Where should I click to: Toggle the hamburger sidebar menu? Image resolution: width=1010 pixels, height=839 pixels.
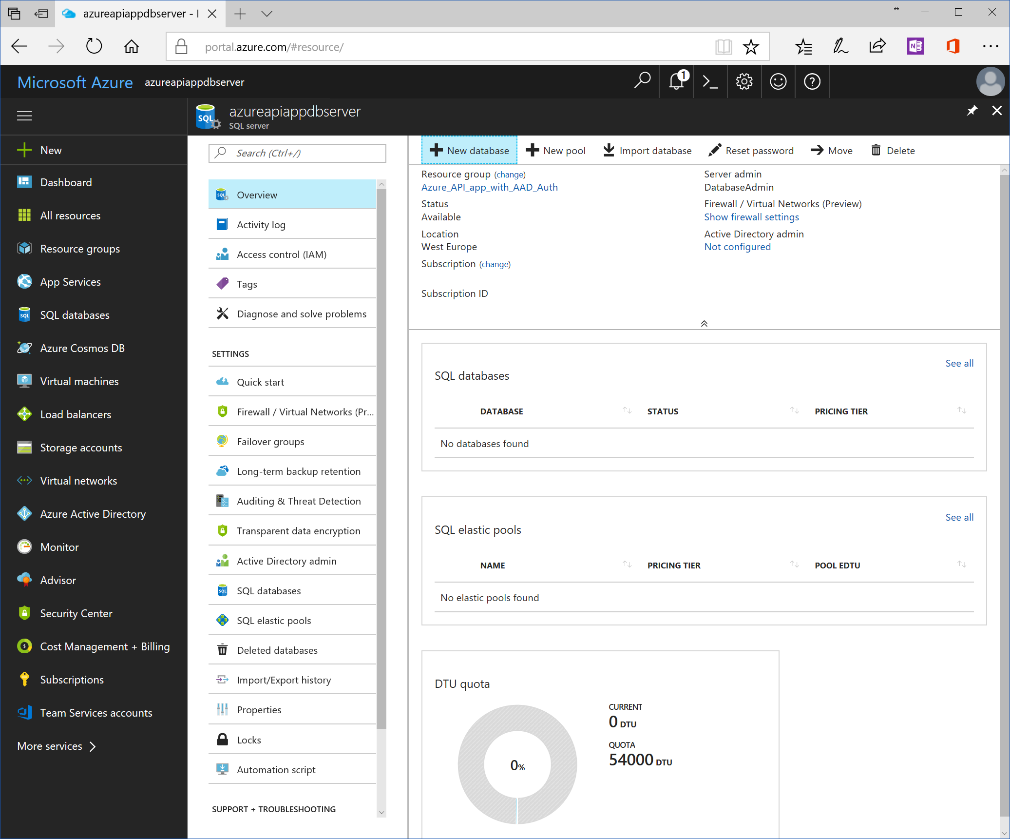coord(24,116)
